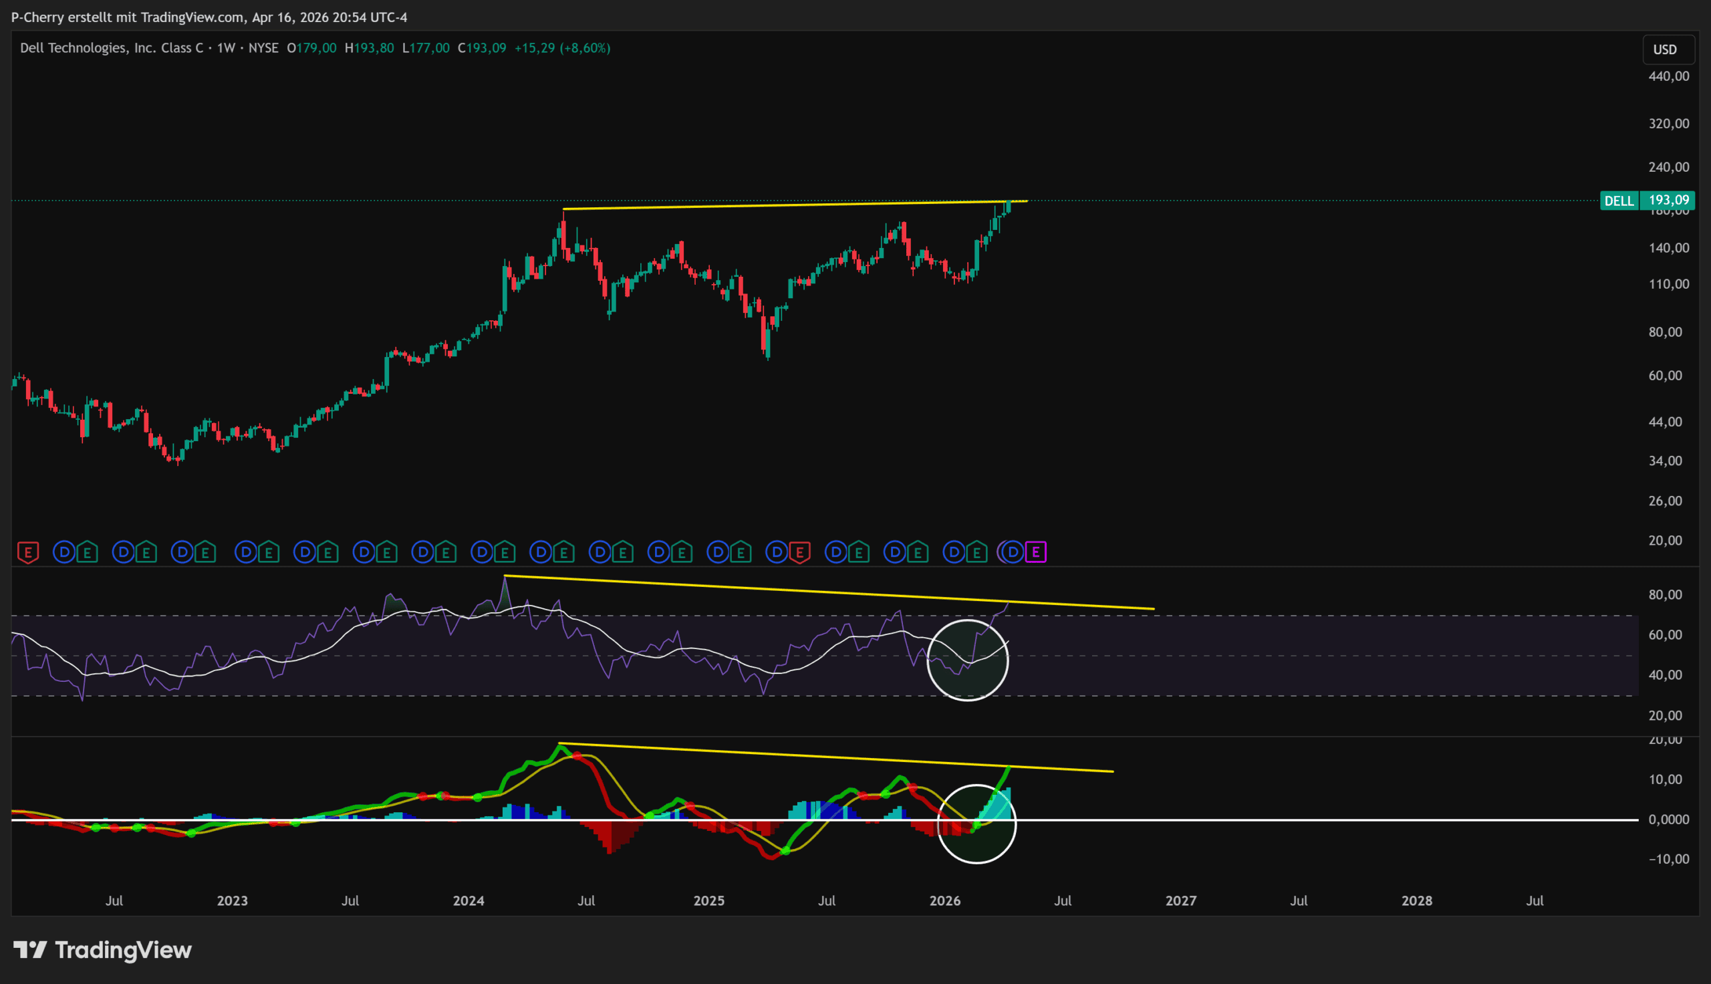Viewport: 1711px width, 984px height.
Task: Click the red E earnings marker near 2025
Action: (800, 553)
